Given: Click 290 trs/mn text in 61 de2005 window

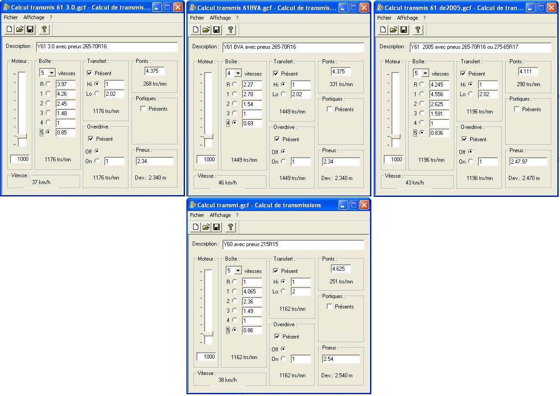Looking at the screenshot, I should point(529,84).
